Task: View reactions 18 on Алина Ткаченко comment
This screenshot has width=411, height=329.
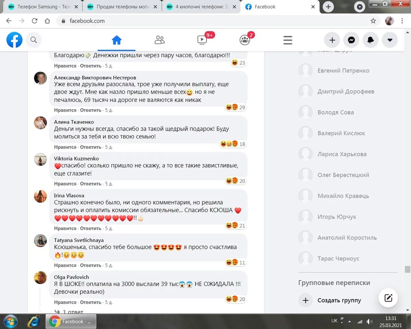Action: [x=233, y=144]
